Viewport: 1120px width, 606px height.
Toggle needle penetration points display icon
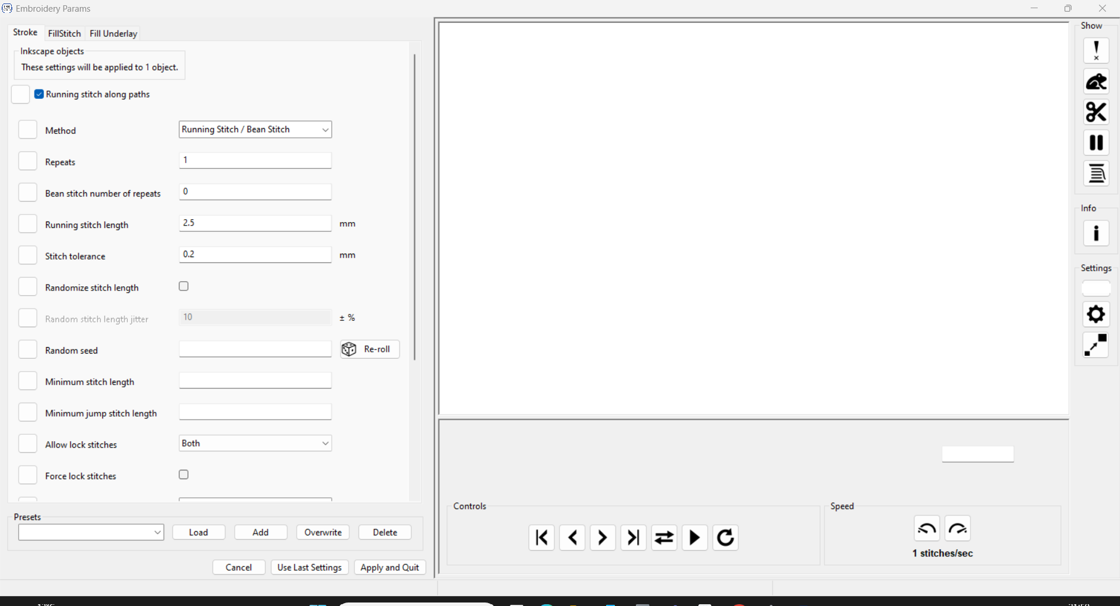pos(1096,51)
